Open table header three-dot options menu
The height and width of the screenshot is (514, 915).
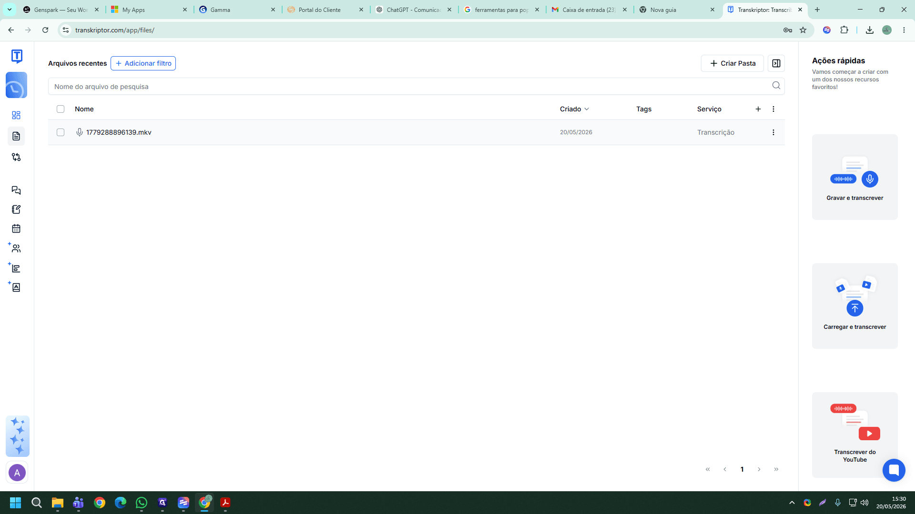click(x=773, y=109)
